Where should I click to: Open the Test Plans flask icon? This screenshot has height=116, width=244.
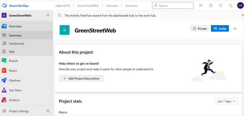click(x=4, y=90)
